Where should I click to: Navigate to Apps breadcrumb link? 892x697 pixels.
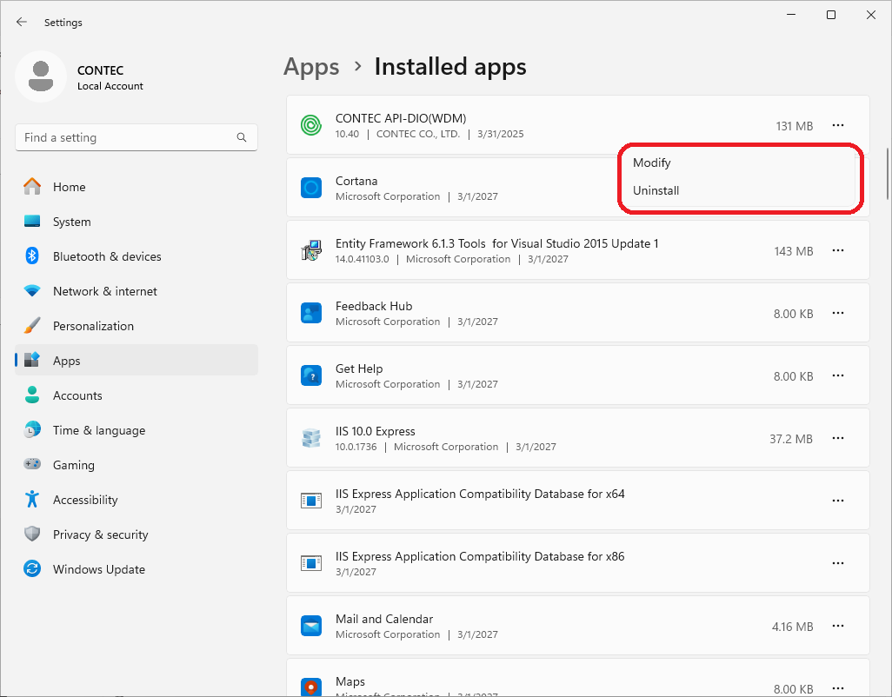311,67
